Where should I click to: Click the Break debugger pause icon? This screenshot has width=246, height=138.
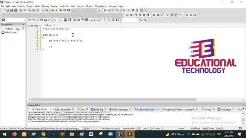[x=133, y=10]
